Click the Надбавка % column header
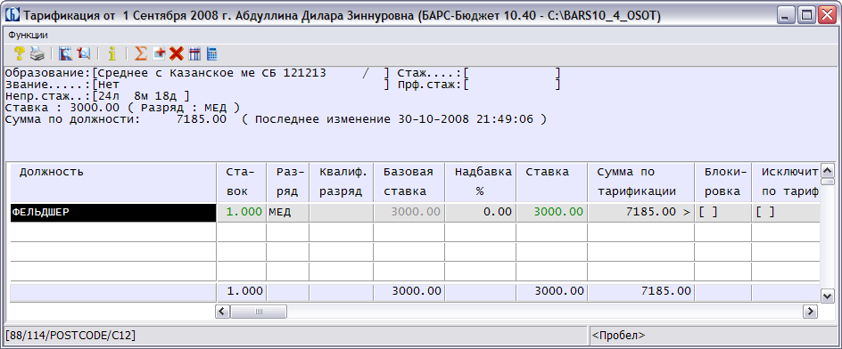The width and height of the screenshot is (842, 349). tap(481, 183)
